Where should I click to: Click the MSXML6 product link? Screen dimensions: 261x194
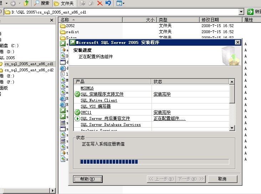pyautogui.click(x=87, y=88)
